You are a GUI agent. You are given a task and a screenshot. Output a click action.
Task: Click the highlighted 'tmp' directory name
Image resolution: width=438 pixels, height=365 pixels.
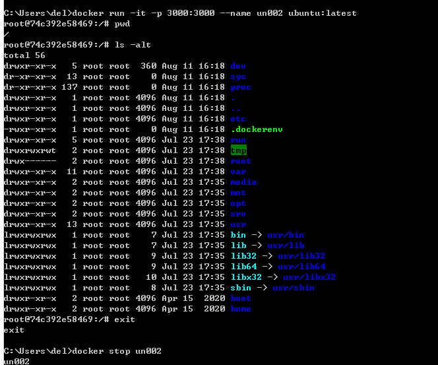pyautogui.click(x=239, y=150)
